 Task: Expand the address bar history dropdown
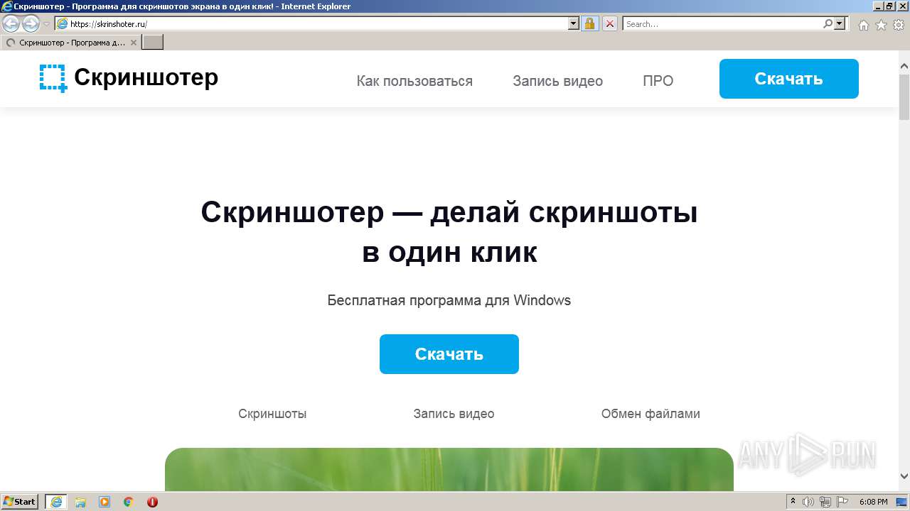574,24
